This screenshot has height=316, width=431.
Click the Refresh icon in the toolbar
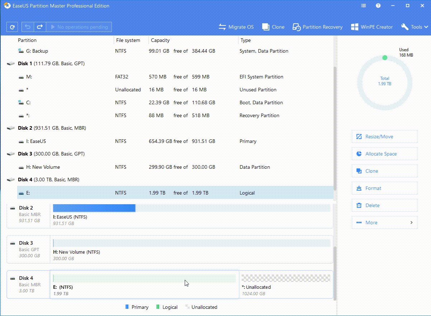pyautogui.click(x=12, y=27)
